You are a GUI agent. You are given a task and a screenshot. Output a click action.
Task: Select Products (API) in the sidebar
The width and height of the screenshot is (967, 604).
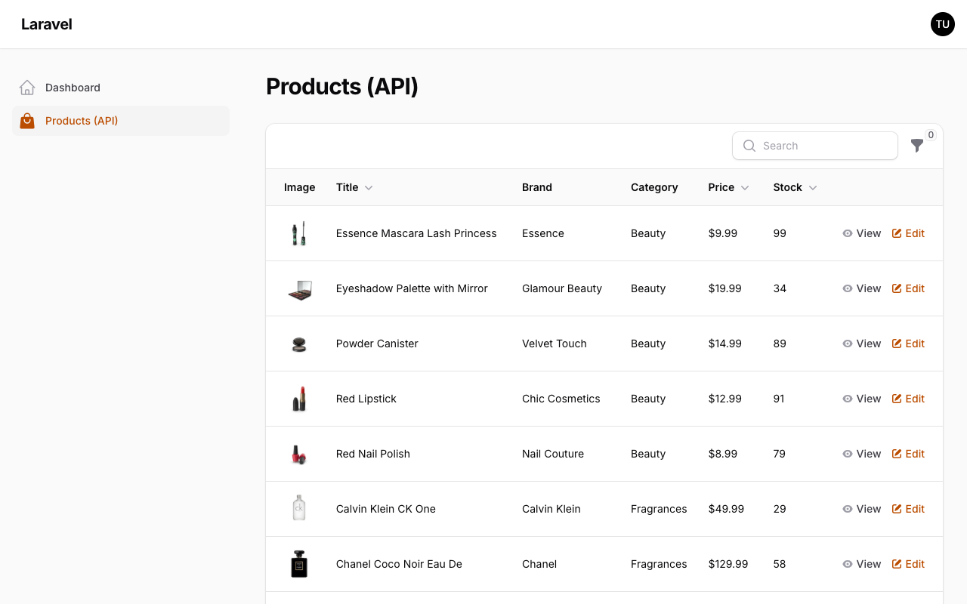82,121
